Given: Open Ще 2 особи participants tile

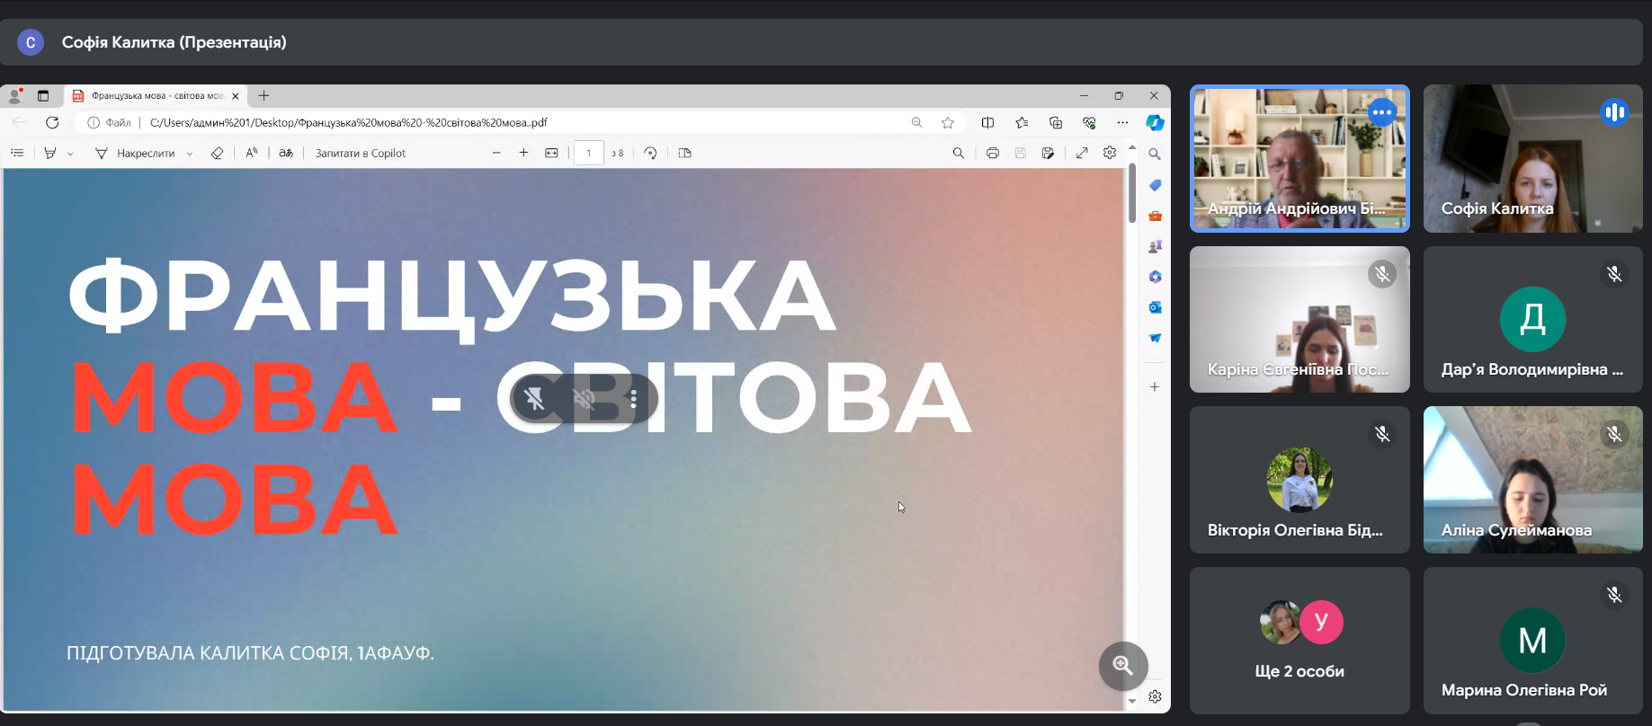Looking at the screenshot, I should point(1299,641).
